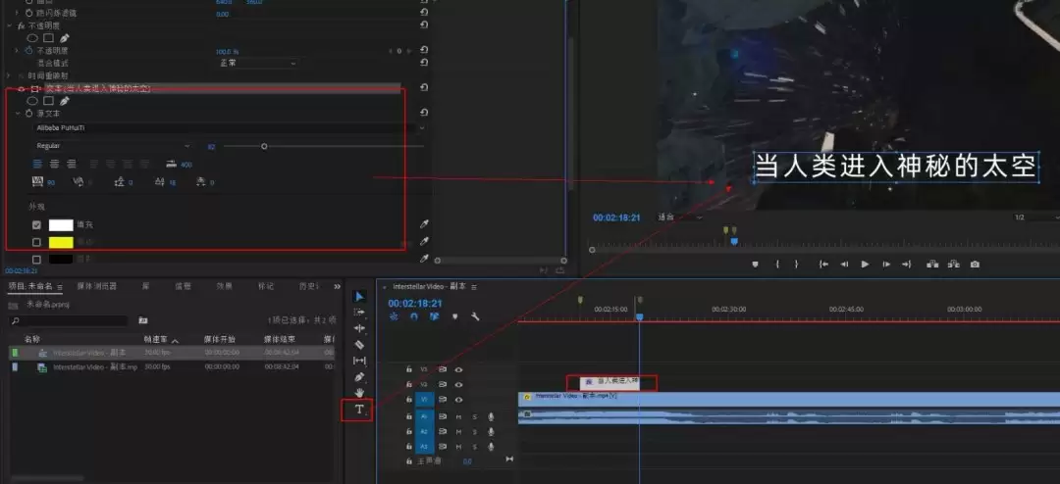Select the Selection arrow tool
Screen dimensions: 1060x484
pyautogui.click(x=359, y=296)
